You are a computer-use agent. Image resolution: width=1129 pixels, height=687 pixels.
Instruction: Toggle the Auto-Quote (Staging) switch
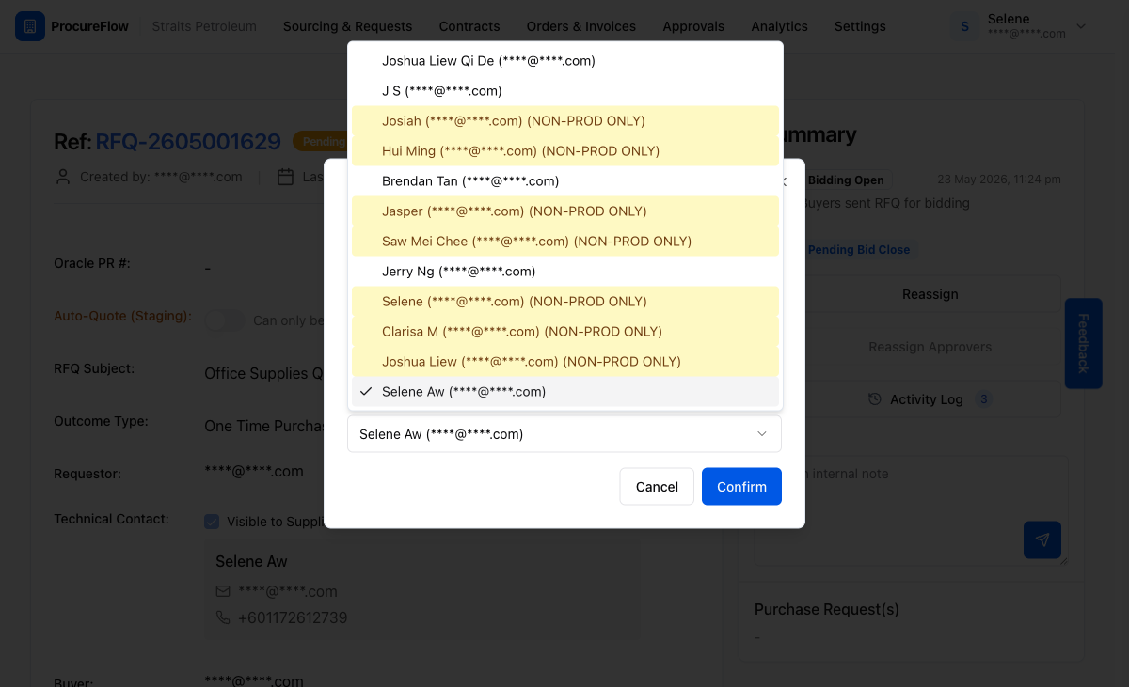point(224,320)
